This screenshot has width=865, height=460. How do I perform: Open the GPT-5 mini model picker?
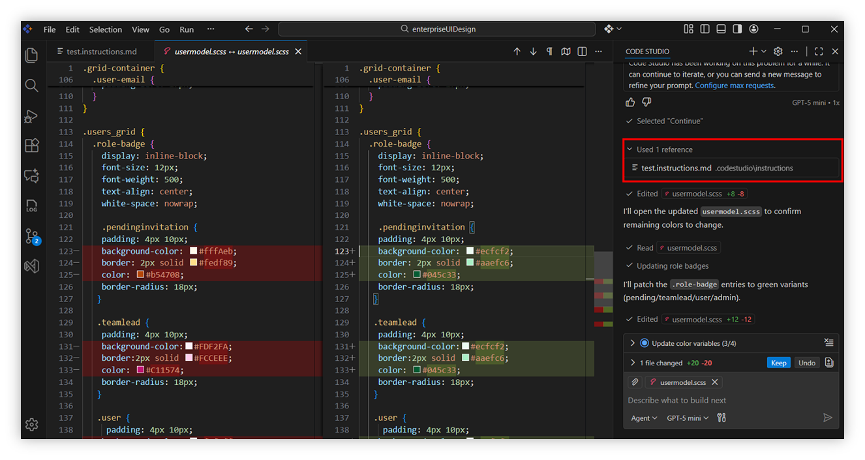[x=688, y=418]
